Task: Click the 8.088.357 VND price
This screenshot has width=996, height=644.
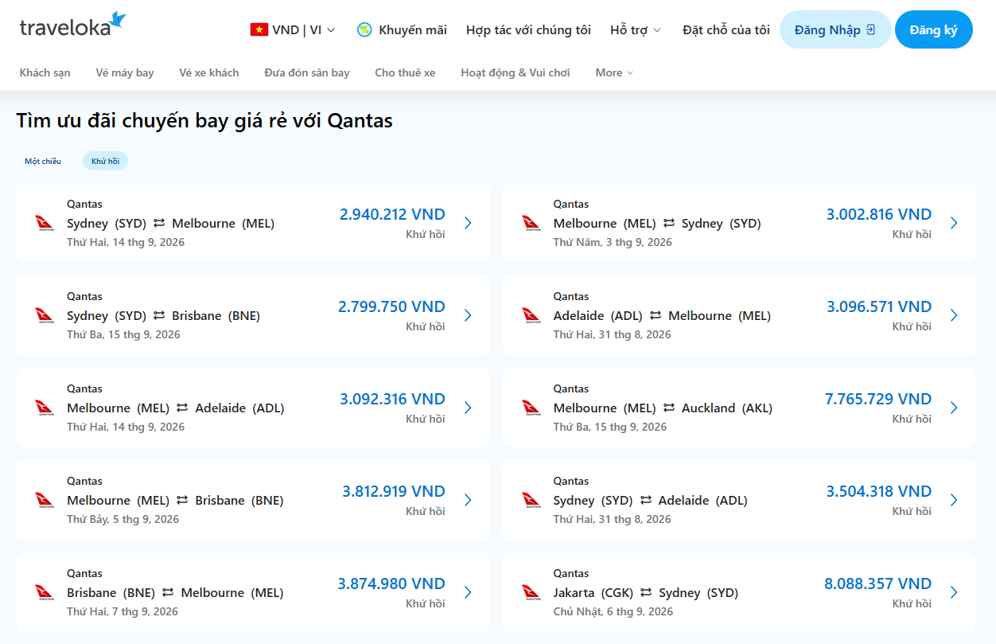Action: [x=878, y=584]
